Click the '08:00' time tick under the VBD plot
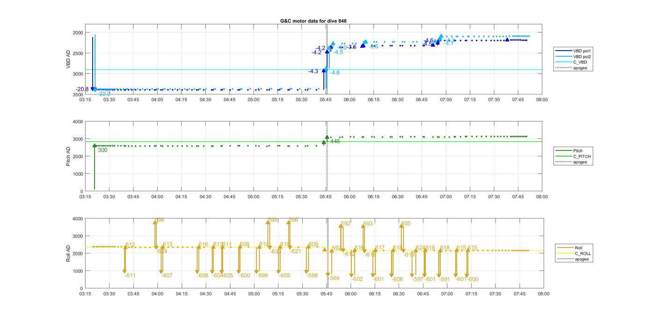The height and width of the screenshot is (324, 655). pyautogui.click(x=542, y=100)
